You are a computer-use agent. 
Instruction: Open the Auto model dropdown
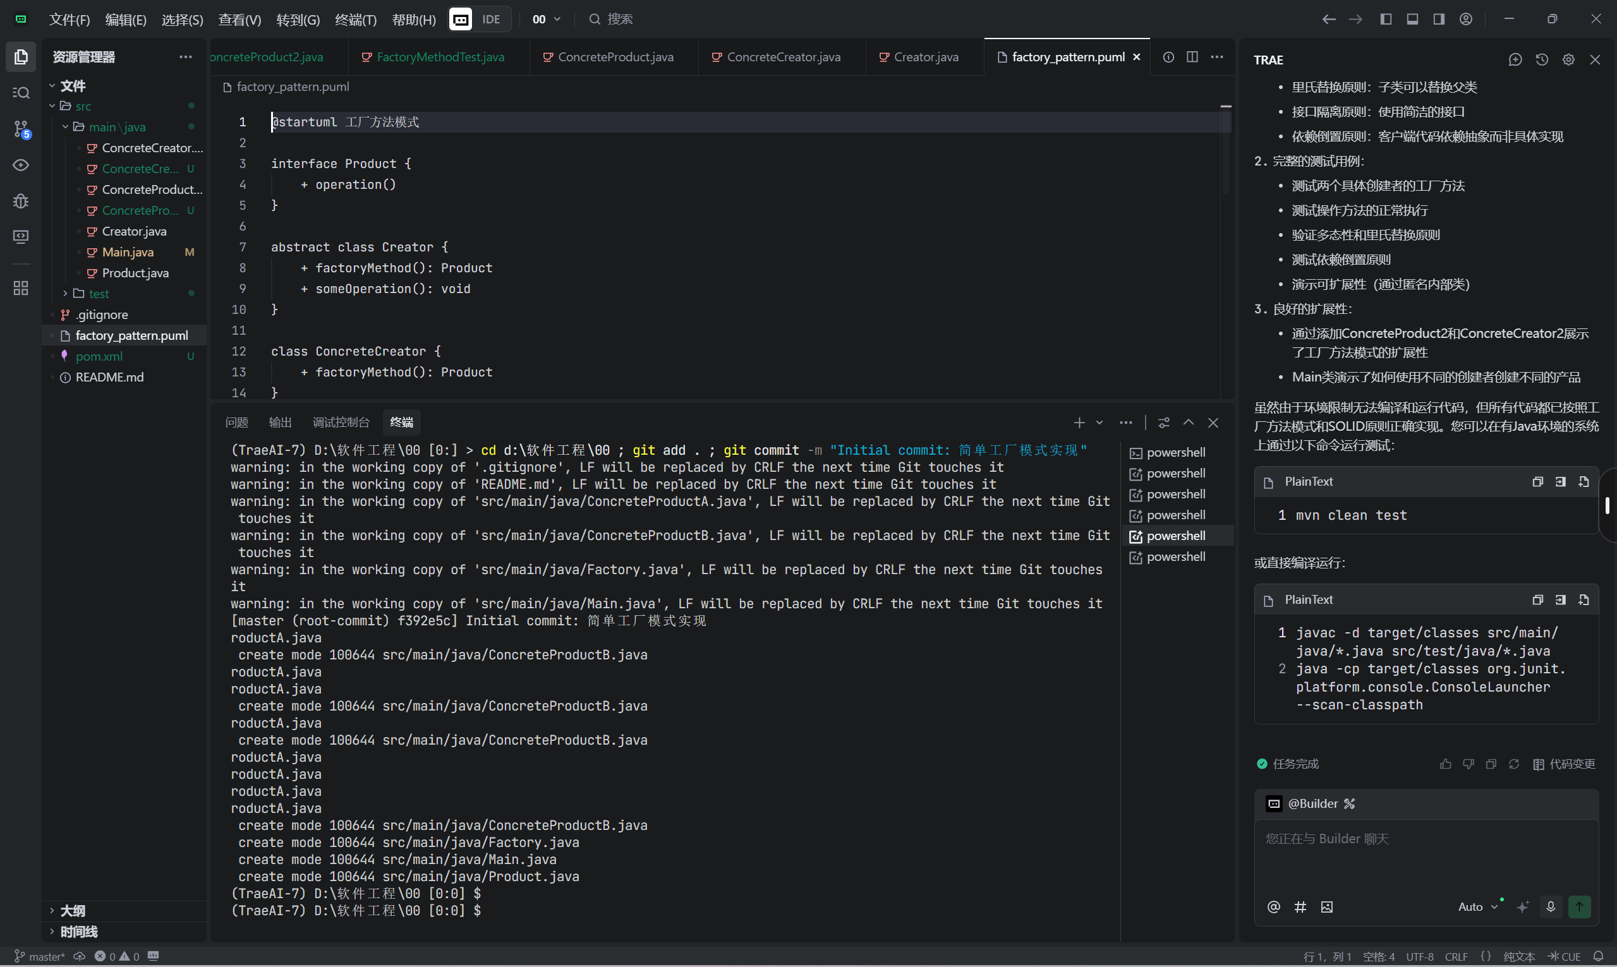1477,906
